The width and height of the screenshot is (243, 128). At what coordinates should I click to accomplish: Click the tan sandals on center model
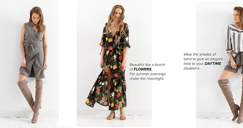click(x=117, y=116)
